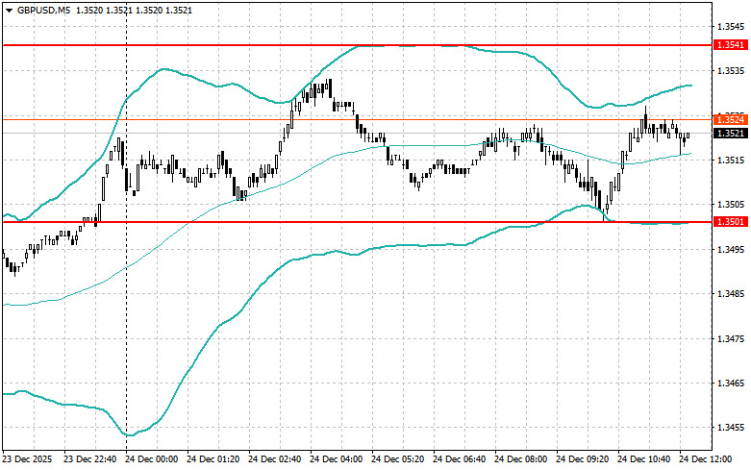This screenshot has width=751, height=470.
Task: Click the 24 Dec 10:40 time label
Action: point(643,459)
